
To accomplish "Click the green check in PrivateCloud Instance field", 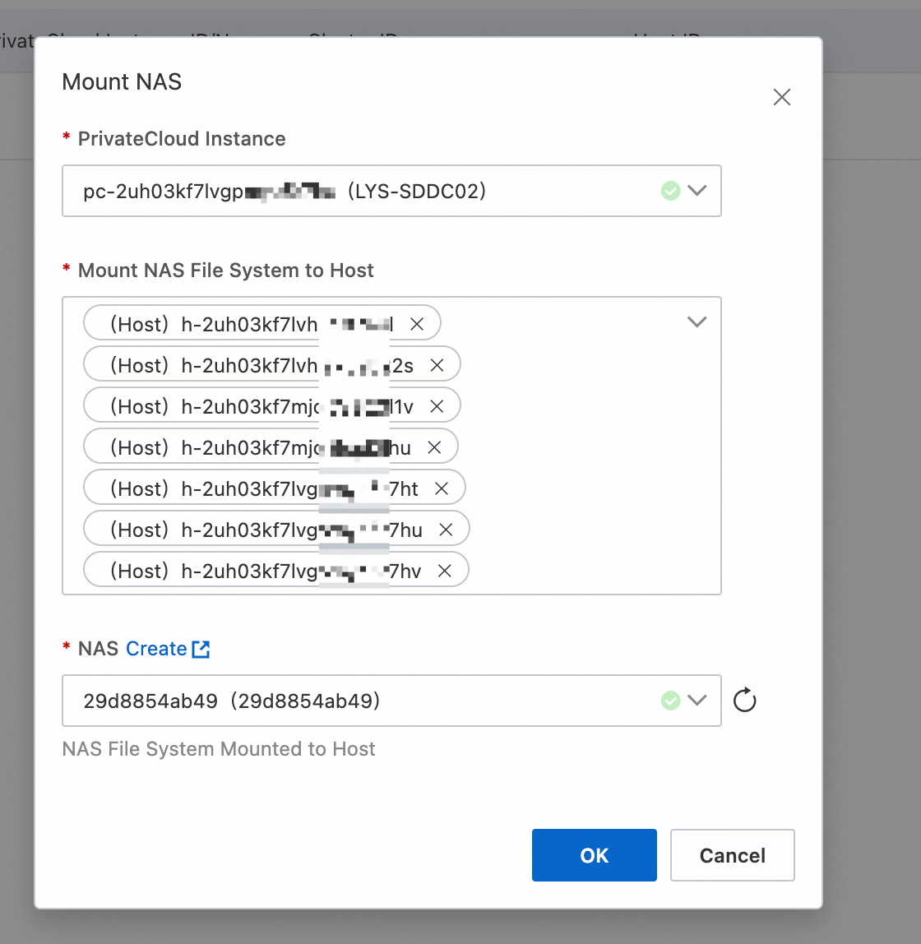I will [x=670, y=190].
